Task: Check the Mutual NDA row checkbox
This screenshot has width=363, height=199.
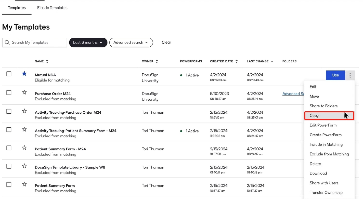Action: pos(9,74)
